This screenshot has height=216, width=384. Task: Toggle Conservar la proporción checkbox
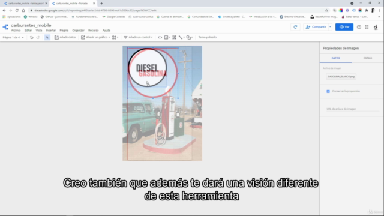click(x=328, y=91)
